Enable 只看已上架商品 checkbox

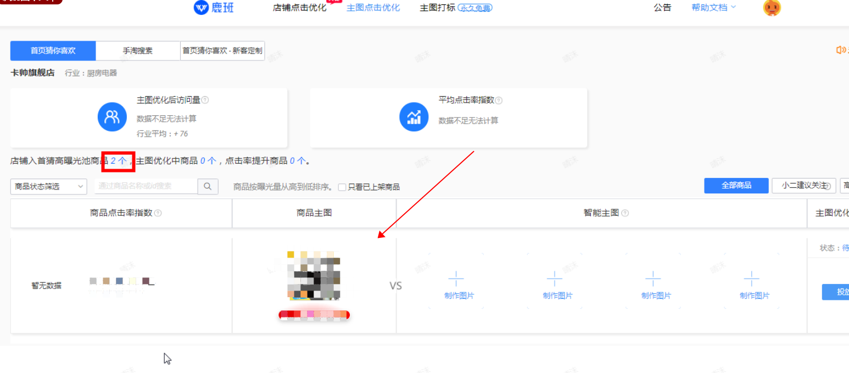coord(342,187)
